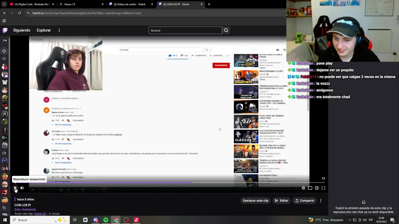Open TikTok from the taskbar
399x224 pixels.
[136, 220]
